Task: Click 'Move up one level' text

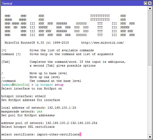Action: click(x=45, y=77)
